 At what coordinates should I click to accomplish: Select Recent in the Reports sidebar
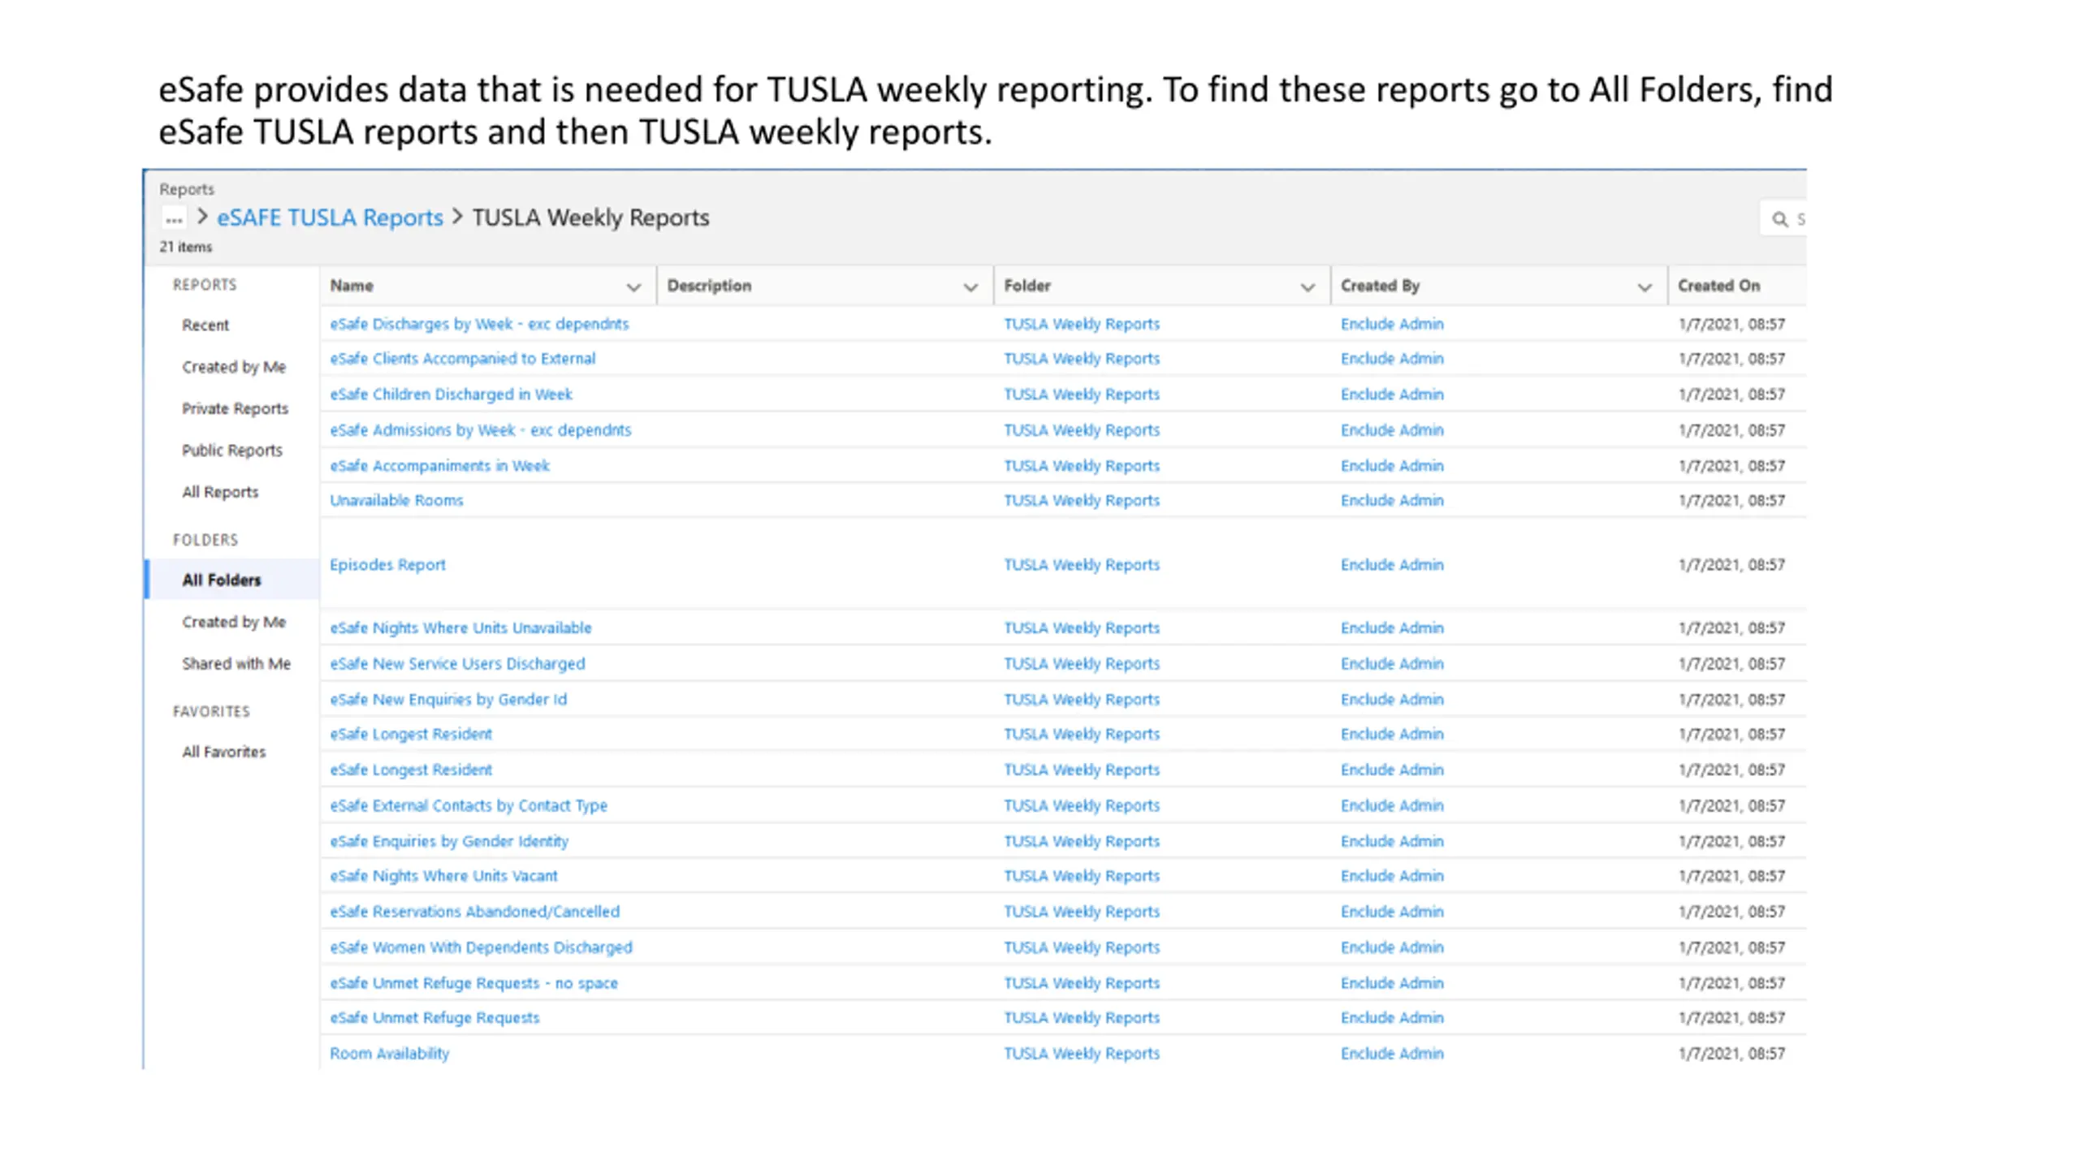coord(205,325)
